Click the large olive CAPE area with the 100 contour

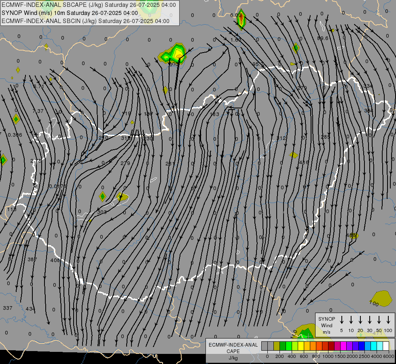point(381,298)
